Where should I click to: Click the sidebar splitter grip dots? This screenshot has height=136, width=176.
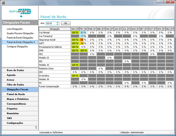point(20,67)
